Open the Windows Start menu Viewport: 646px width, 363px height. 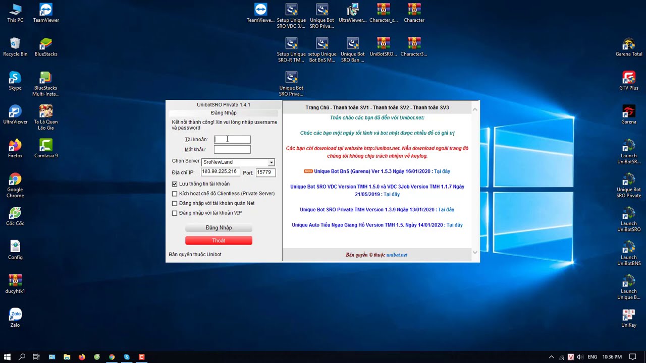[7, 357]
